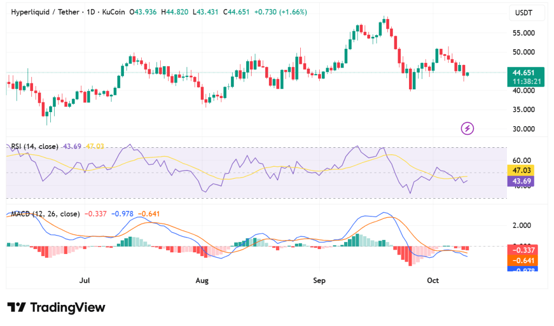Screen dimensions: 554x326
Task: Click the close value C44.651
Action: pos(236,12)
